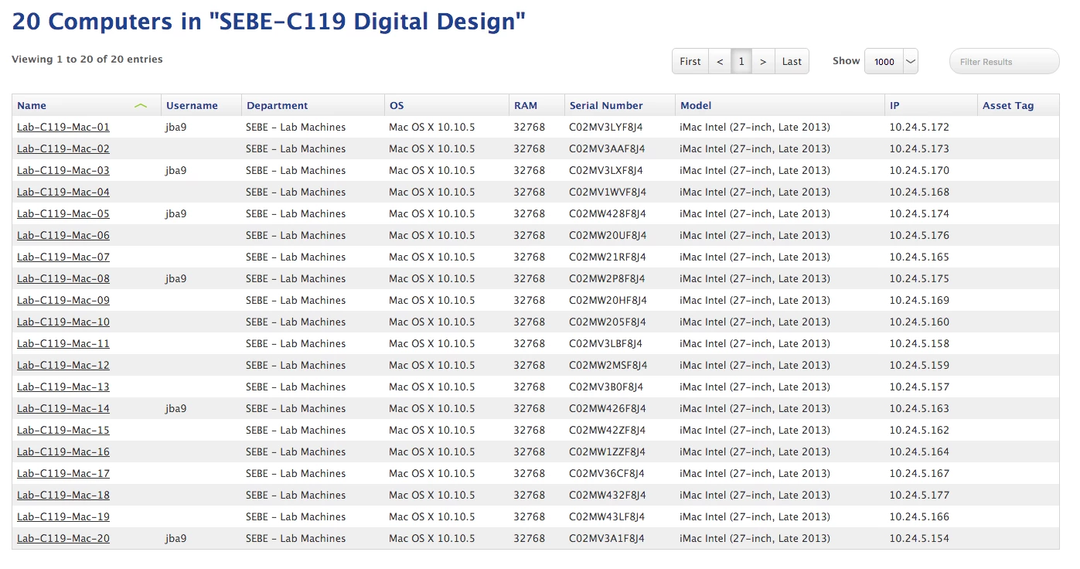The height and width of the screenshot is (569, 1080).
Task: Select IP address 10.24.5.168
Action: click(x=919, y=193)
